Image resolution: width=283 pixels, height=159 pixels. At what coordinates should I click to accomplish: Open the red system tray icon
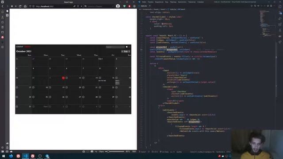tap(219, 156)
